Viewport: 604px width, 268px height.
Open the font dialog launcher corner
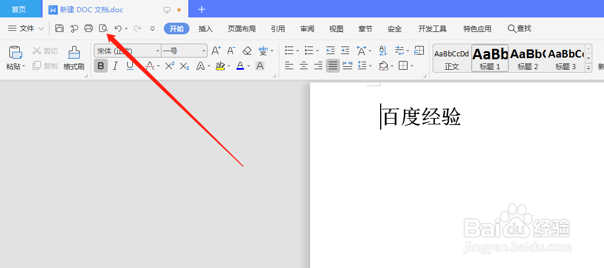point(275,76)
